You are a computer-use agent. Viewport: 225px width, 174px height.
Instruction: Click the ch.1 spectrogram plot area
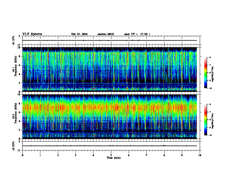coord(109,69)
